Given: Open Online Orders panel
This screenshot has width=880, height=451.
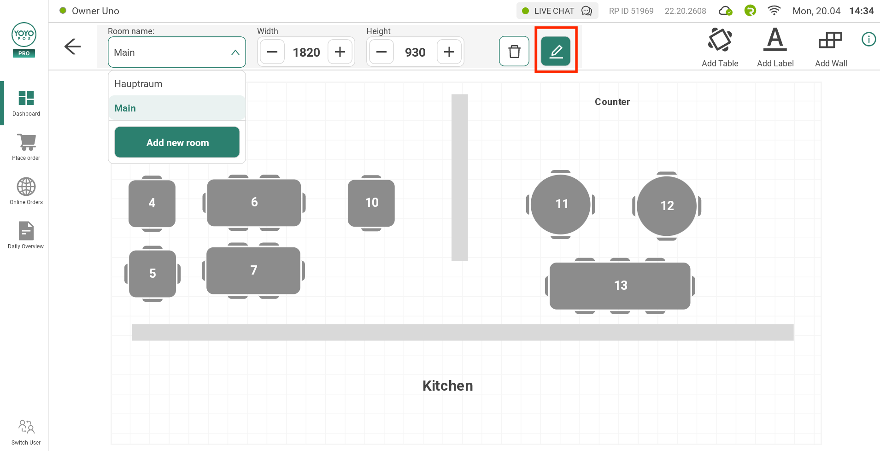Looking at the screenshot, I should 26,189.
